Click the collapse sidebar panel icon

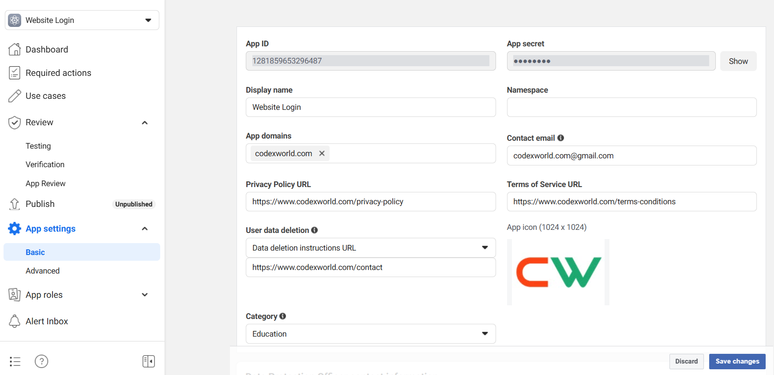click(x=149, y=361)
